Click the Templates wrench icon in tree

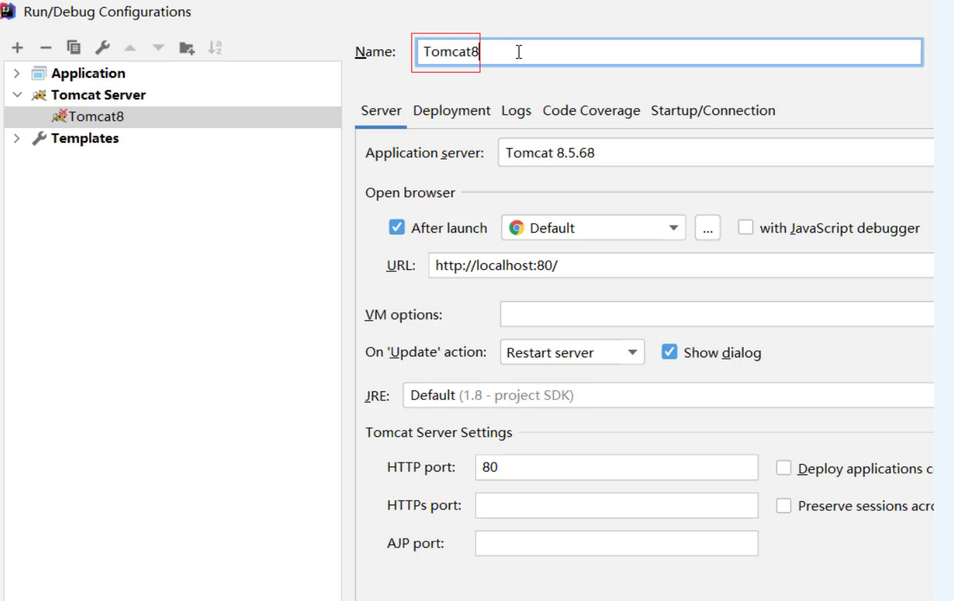(39, 138)
